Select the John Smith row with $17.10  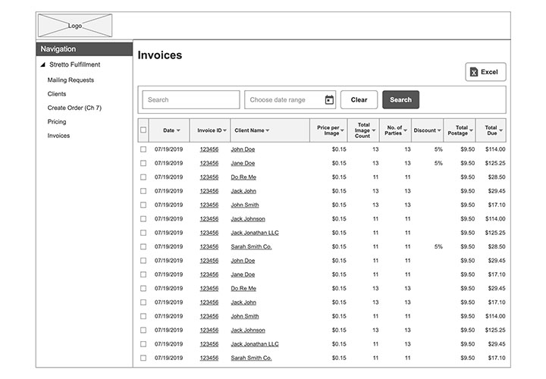pyautogui.click(x=143, y=205)
